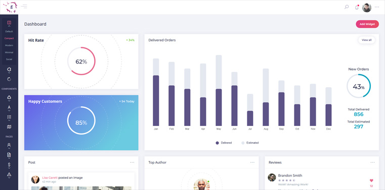Collapse the Dashboard sidebar section
The width and height of the screenshot is (385, 190).
9,23
